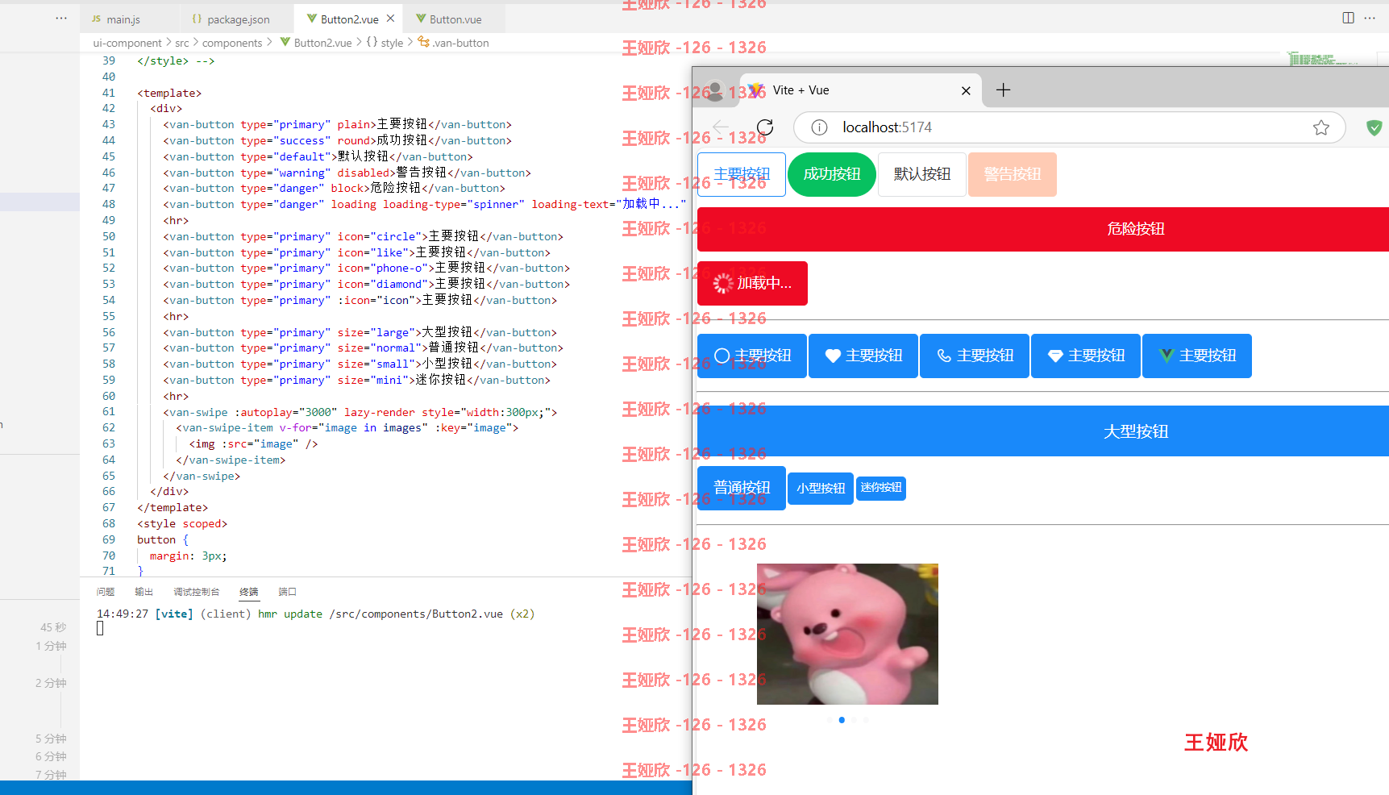Click src breadcrumb segment
Viewport: 1389px width, 795px height.
[182, 43]
